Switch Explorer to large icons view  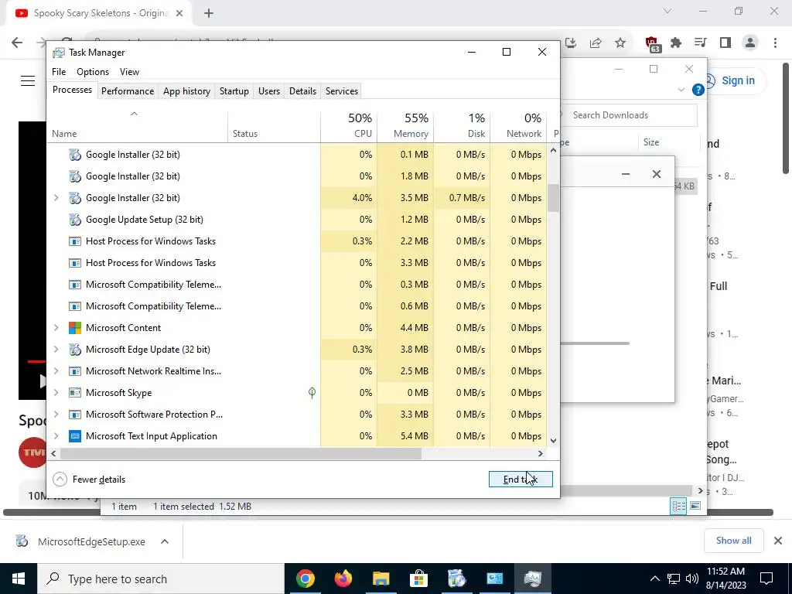tap(695, 506)
